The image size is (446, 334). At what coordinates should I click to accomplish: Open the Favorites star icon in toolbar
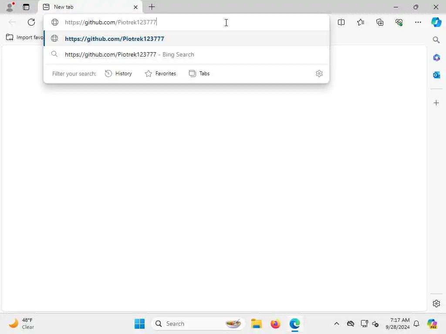(x=360, y=22)
